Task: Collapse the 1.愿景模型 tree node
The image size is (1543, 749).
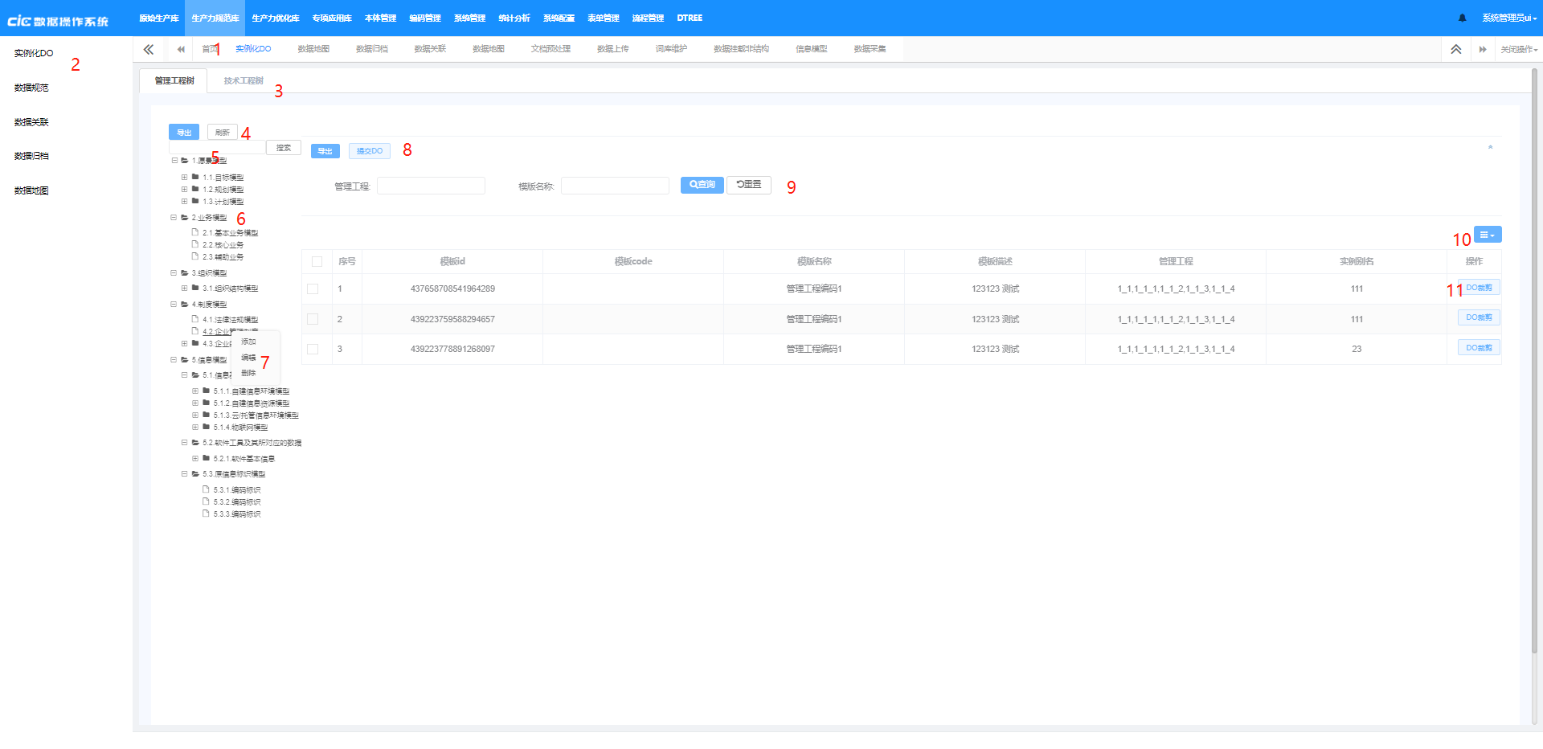Action: (174, 160)
